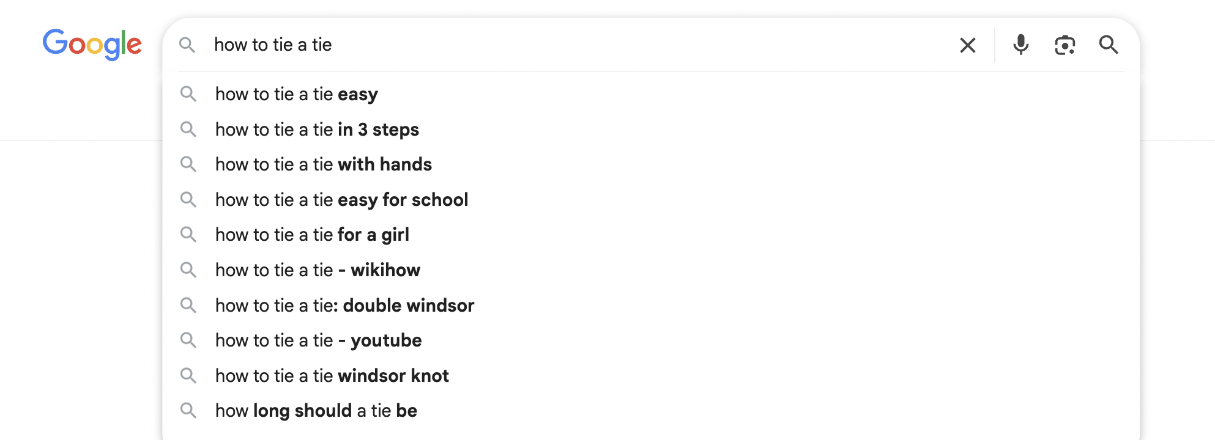Start voice search with the microphone
The height and width of the screenshot is (440, 1215).
pyautogui.click(x=1020, y=45)
